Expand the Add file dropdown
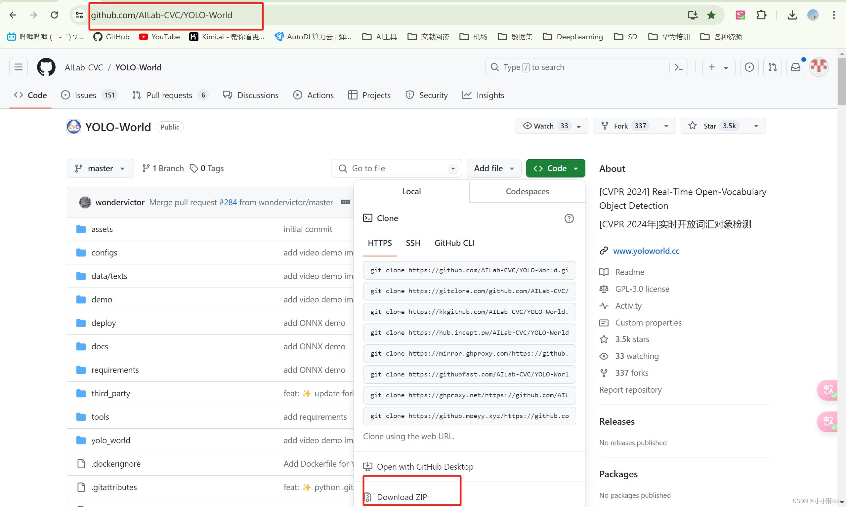Screen dimensions: 846x507 click(x=494, y=168)
